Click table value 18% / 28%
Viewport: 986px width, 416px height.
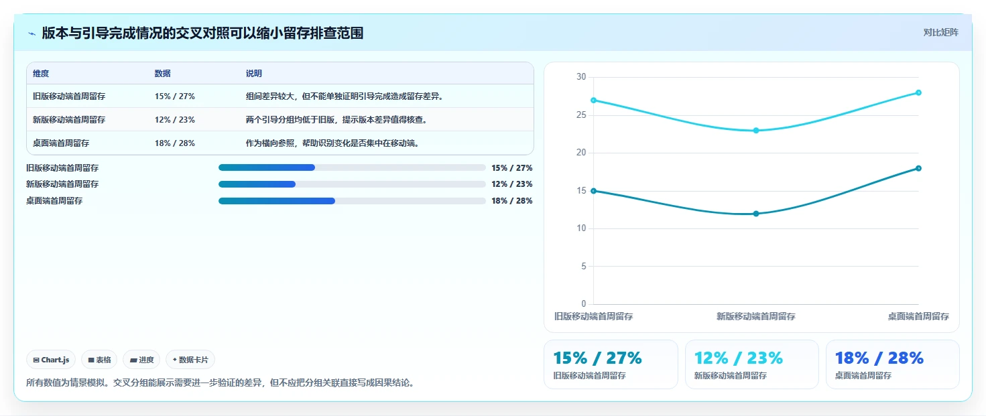174,143
